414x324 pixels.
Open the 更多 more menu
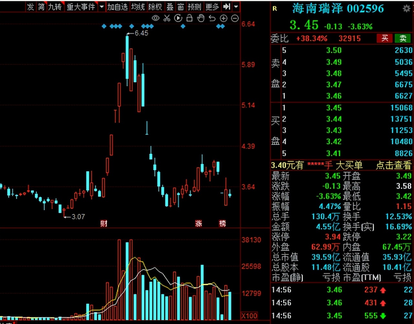click(212, 7)
